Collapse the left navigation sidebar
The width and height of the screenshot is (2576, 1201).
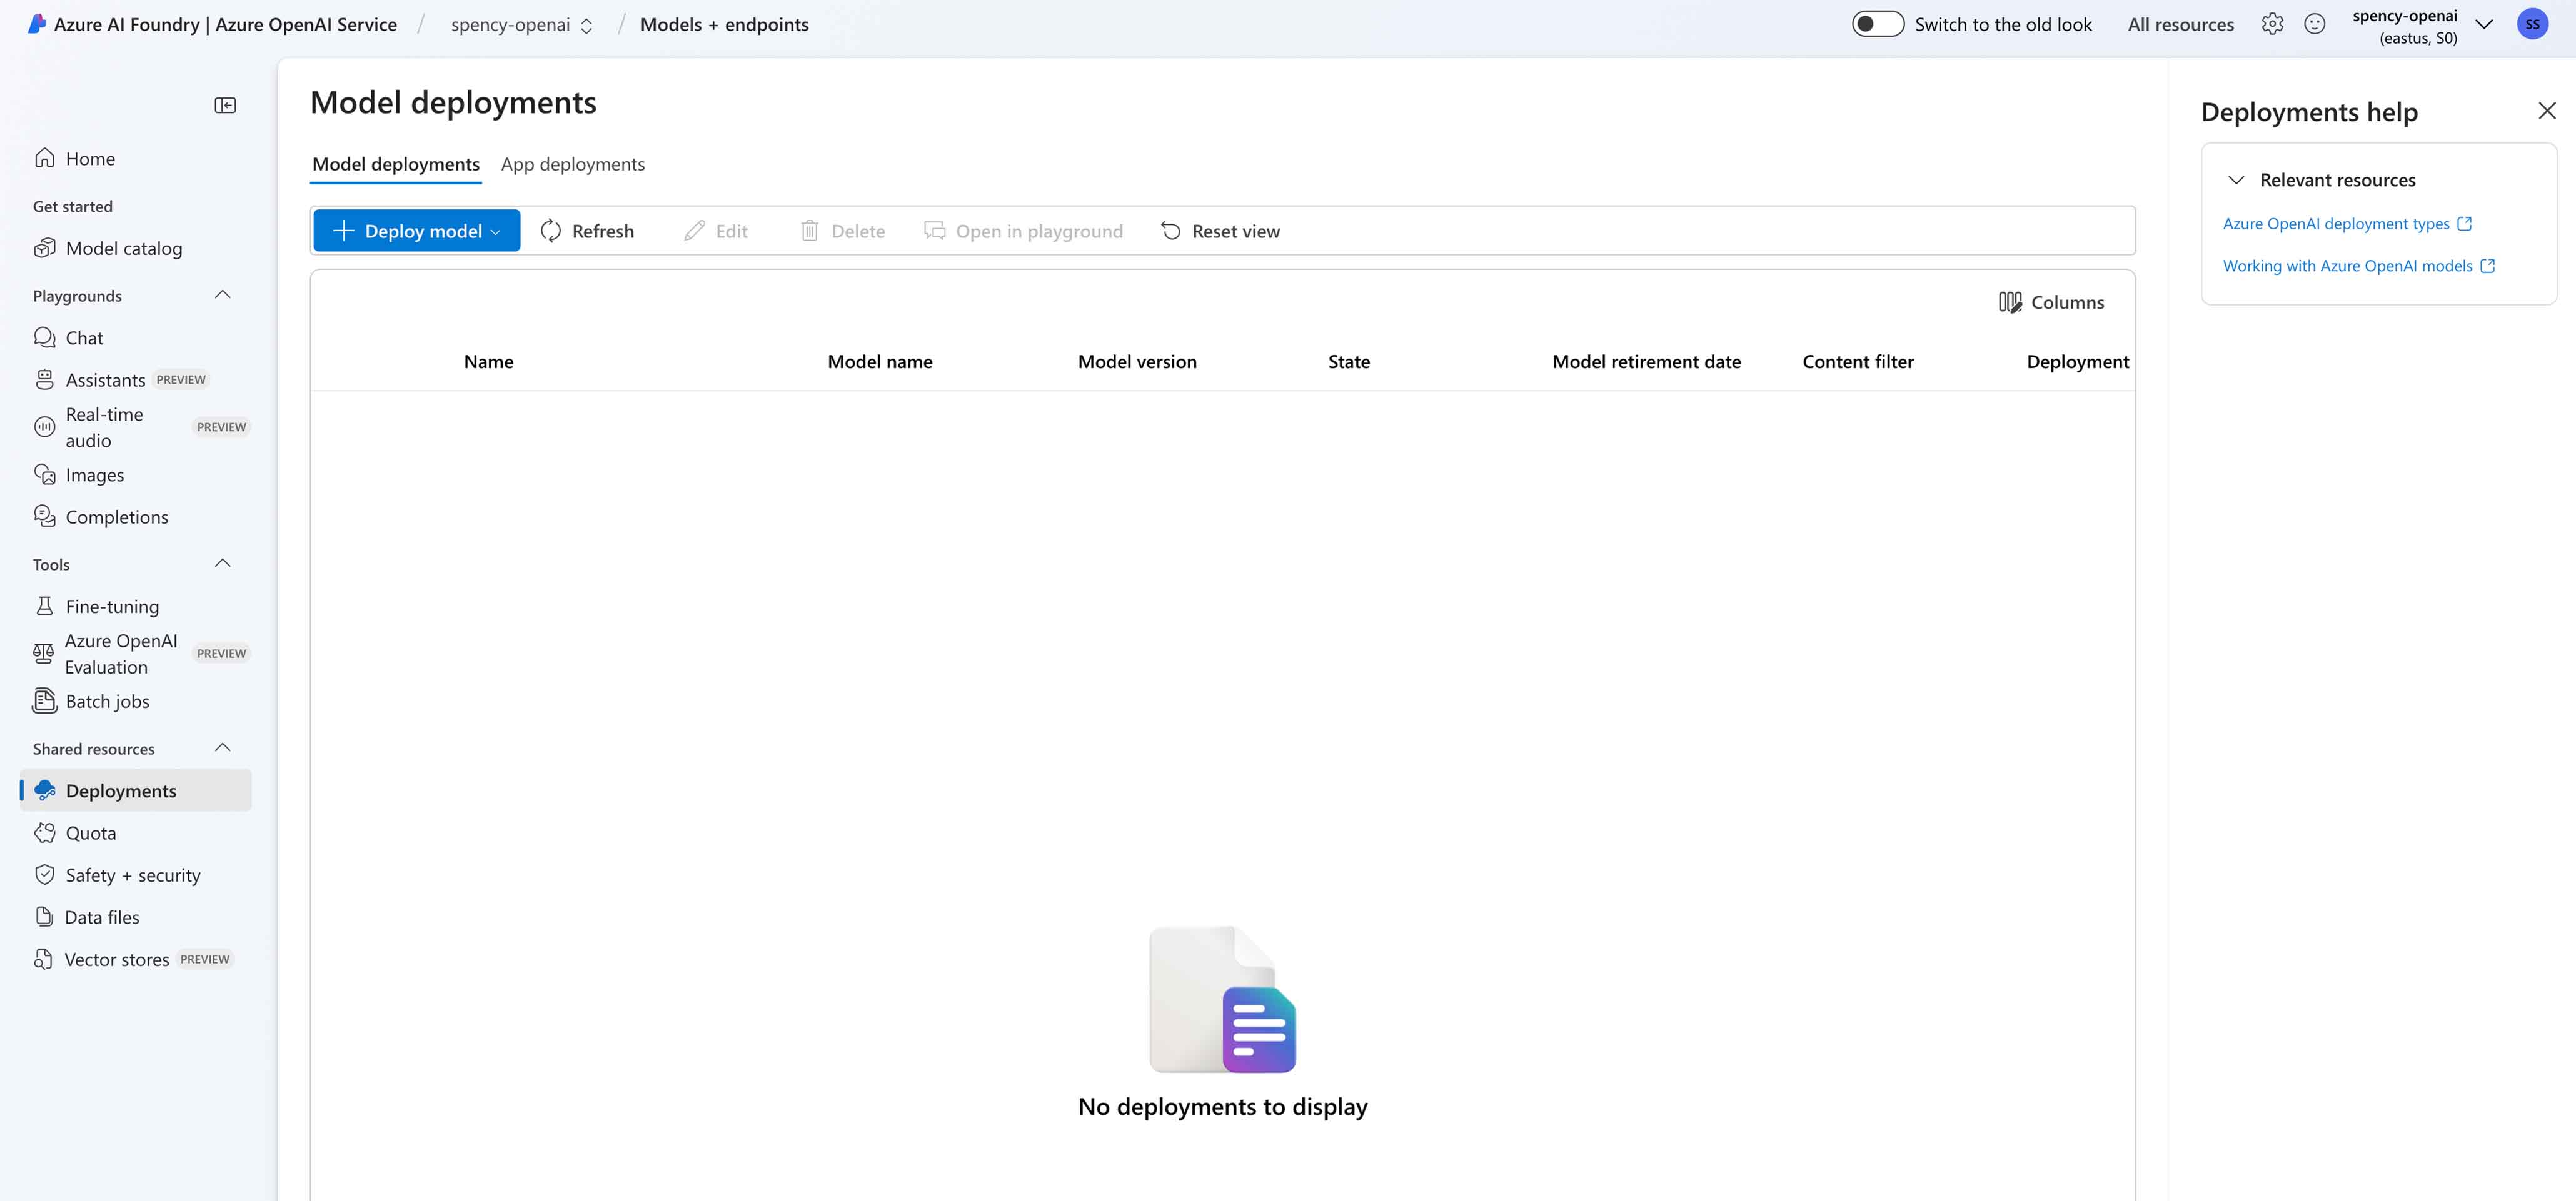(225, 105)
